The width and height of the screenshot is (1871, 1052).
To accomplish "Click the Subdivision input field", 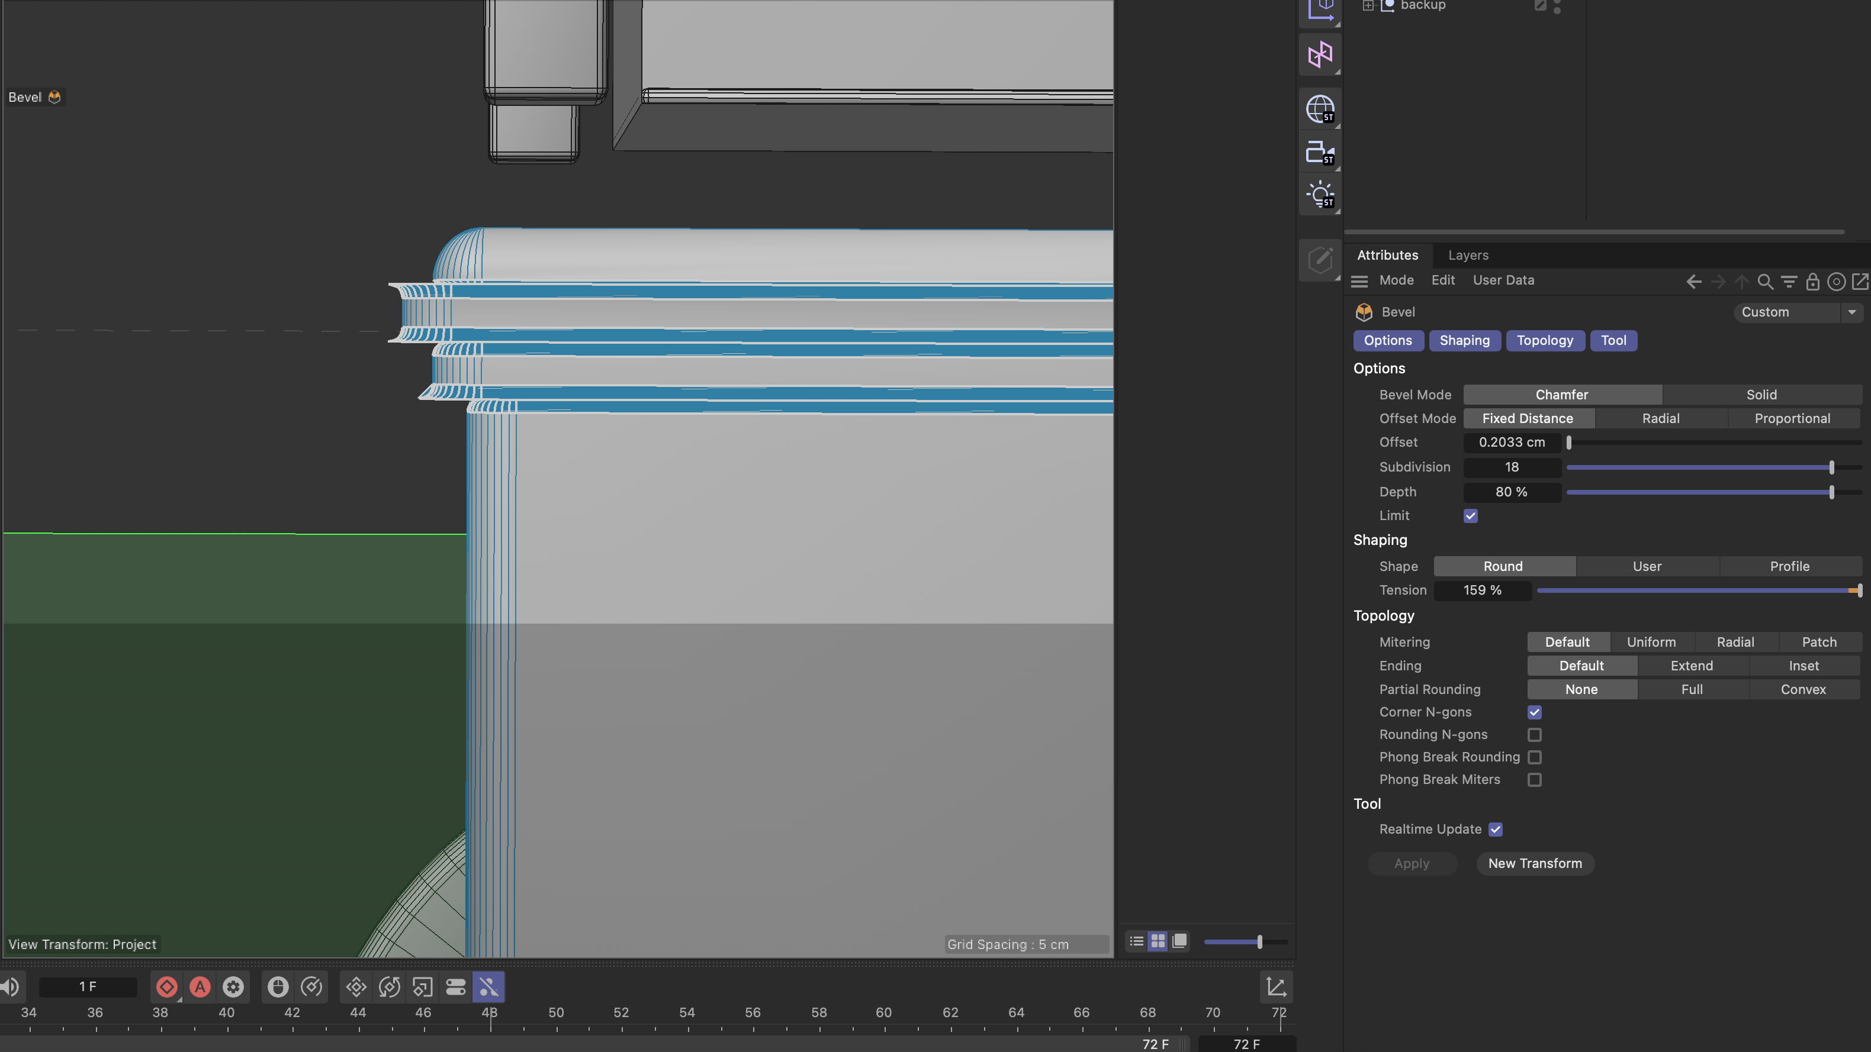I will click(1511, 467).
